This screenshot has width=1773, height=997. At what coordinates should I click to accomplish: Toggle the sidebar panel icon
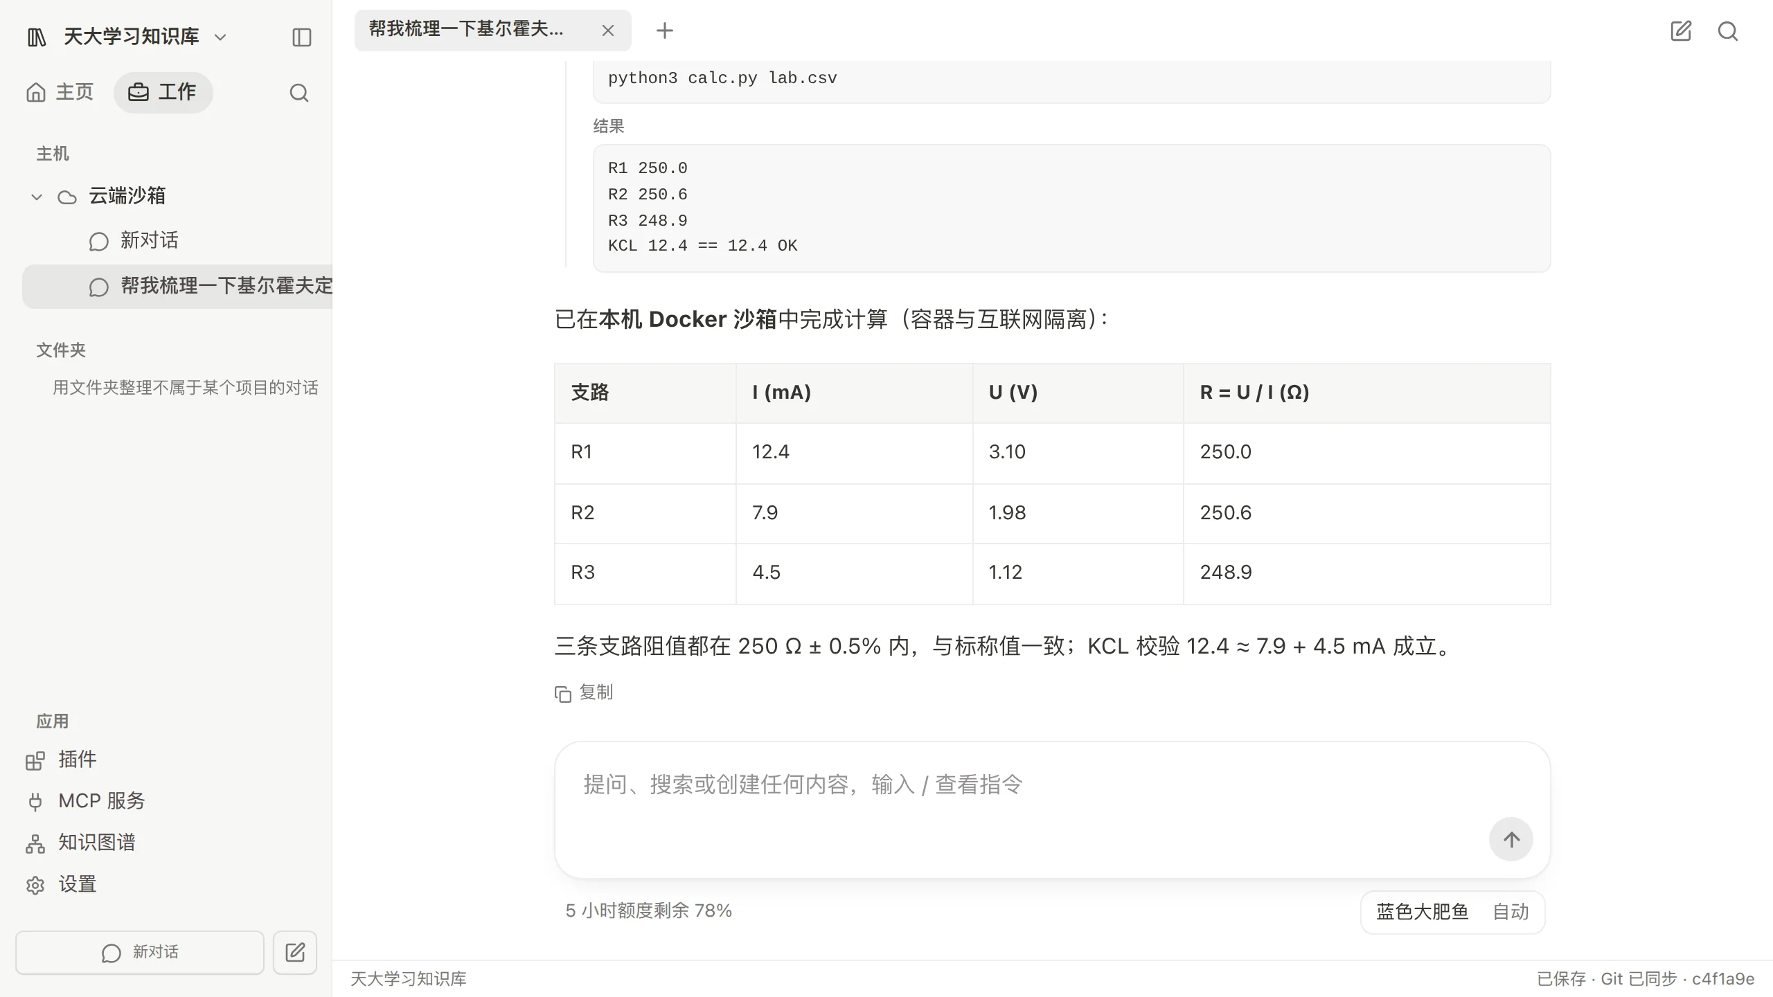click(302, 37)
